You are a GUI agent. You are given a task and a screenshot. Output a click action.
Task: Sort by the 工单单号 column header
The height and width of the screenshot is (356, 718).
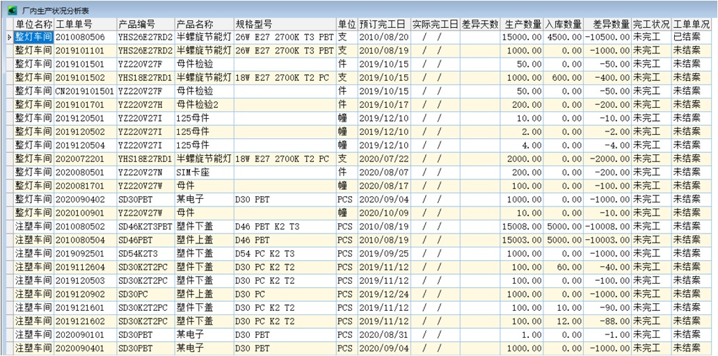(86, 24)
